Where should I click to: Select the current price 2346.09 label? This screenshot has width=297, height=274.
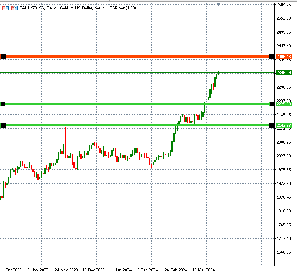click(284, 73)
